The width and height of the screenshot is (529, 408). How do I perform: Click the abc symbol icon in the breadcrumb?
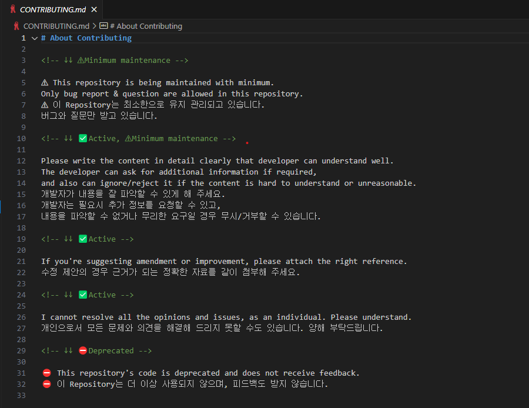pyautogui.click(x=103, y=26)
